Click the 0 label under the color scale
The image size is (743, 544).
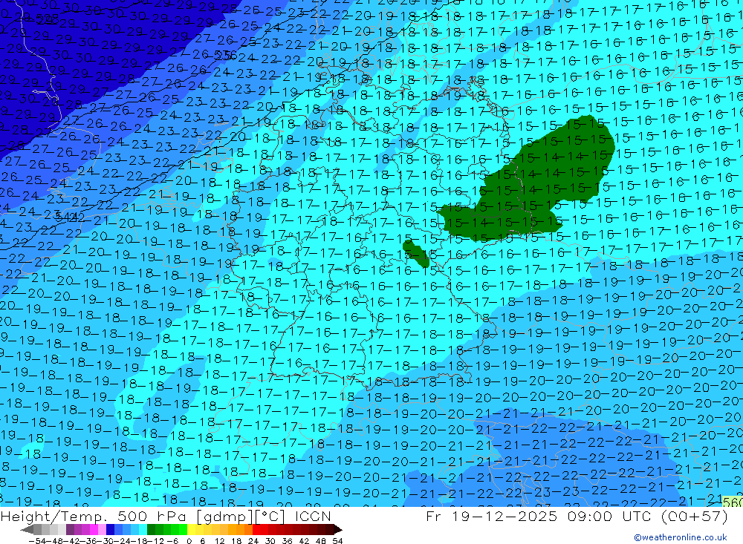190,540
